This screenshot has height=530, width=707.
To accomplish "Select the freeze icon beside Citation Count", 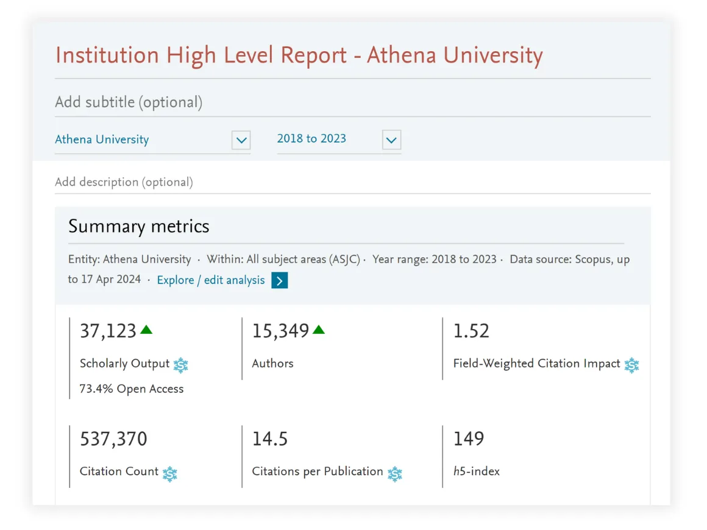I will click(x=169, y=474).
